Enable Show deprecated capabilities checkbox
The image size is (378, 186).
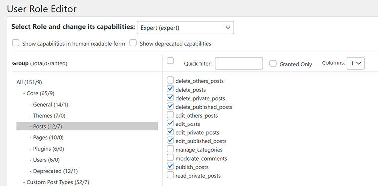pyautogui.click(x=133, y=43)
